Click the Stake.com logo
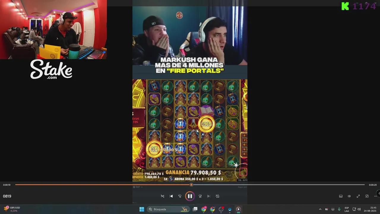 click(x=51, y=70)
